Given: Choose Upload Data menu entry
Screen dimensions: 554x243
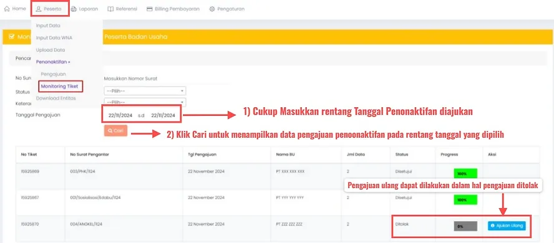Looking at the screenshot, I should point(50,50).
